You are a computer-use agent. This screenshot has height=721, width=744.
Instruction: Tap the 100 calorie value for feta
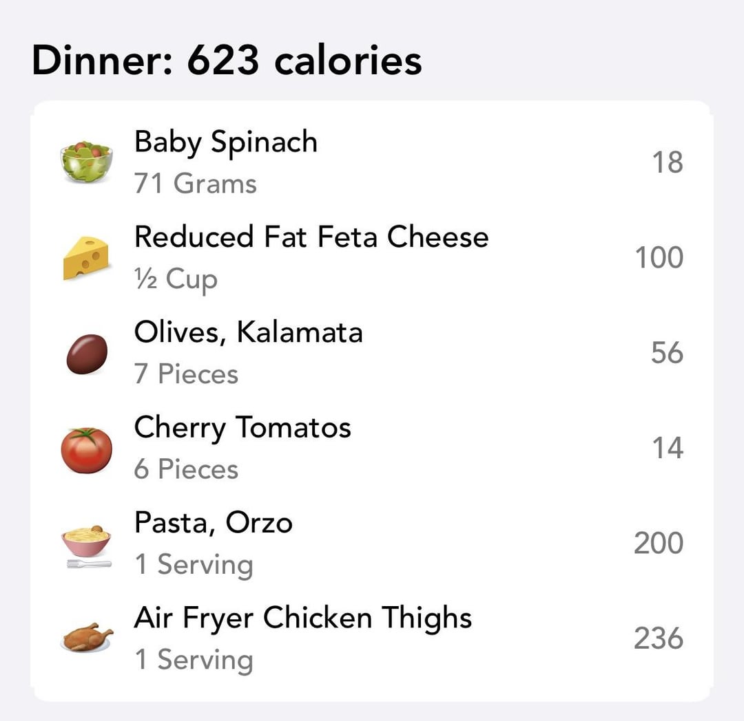point(659,258)
